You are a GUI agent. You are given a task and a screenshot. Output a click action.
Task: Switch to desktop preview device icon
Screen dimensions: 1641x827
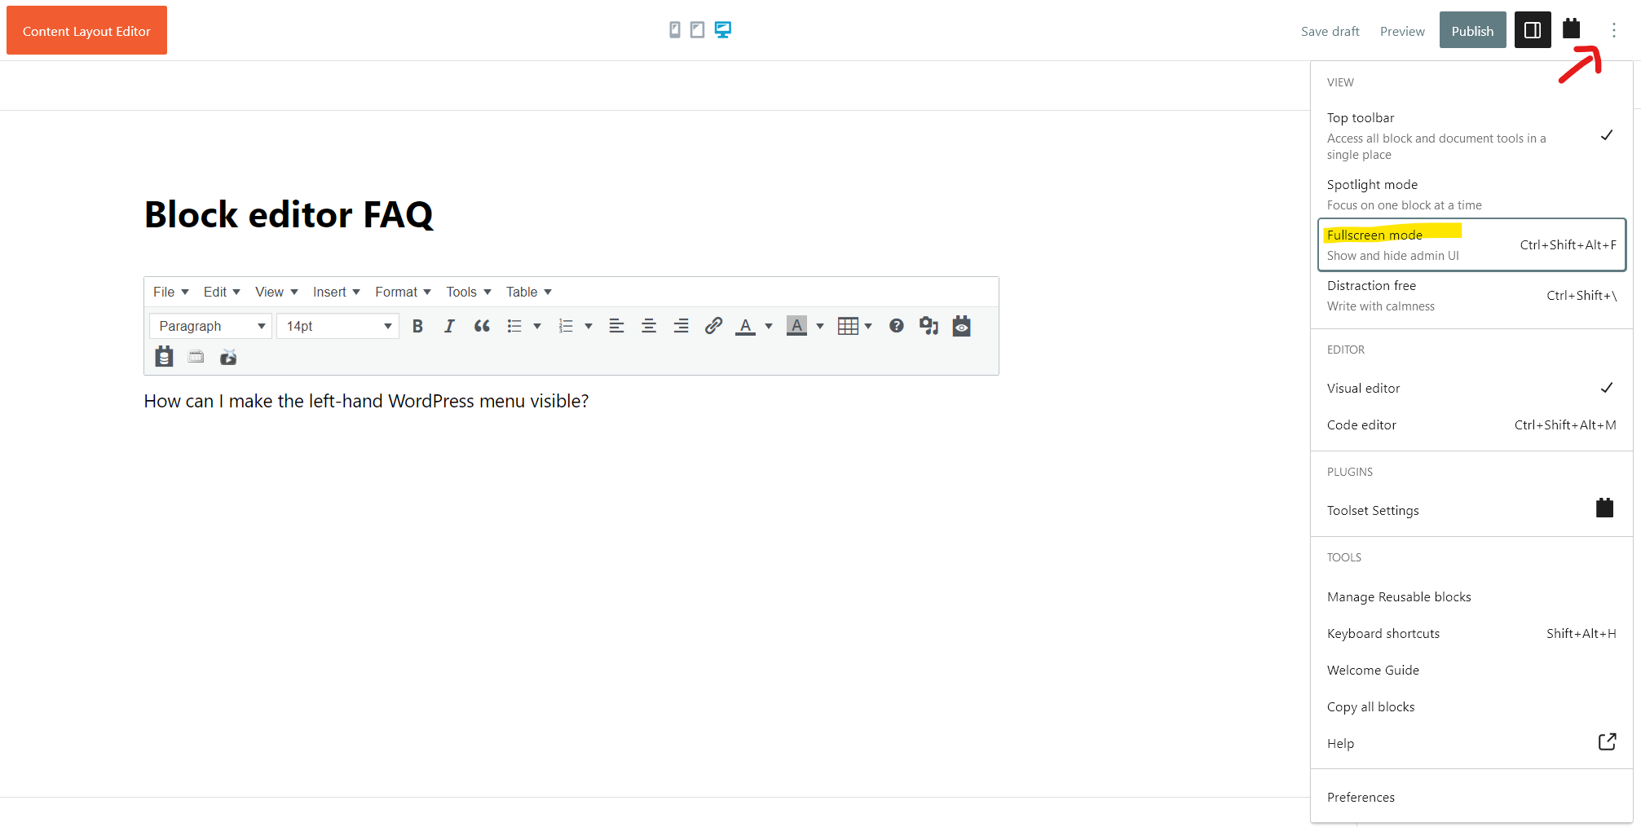[x=723, y=30]
